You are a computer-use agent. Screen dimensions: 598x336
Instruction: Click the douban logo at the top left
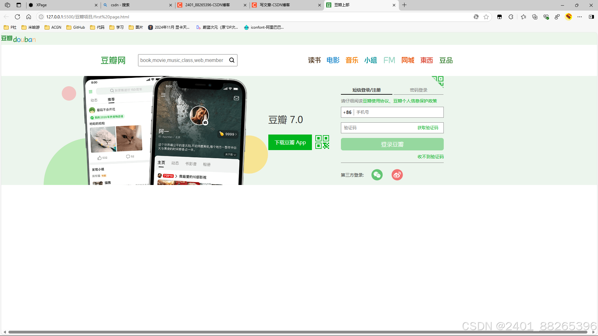(18, 39)
